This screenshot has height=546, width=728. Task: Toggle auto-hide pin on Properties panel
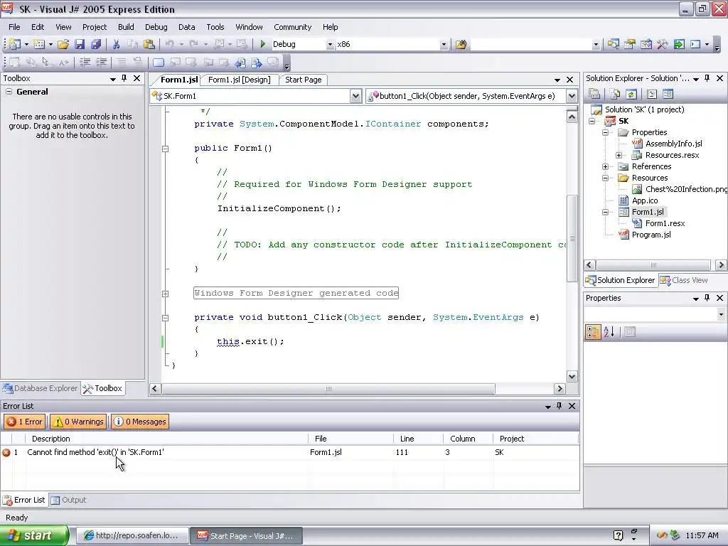click(707, 298)
